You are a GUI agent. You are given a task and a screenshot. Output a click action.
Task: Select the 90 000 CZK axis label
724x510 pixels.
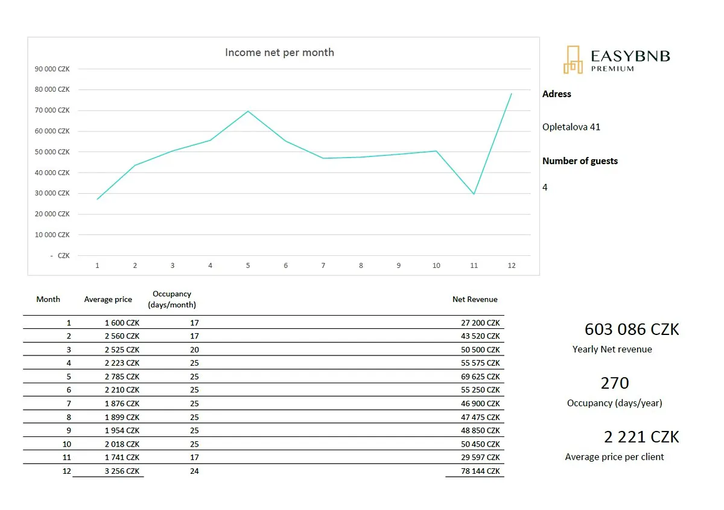[52, 69]
